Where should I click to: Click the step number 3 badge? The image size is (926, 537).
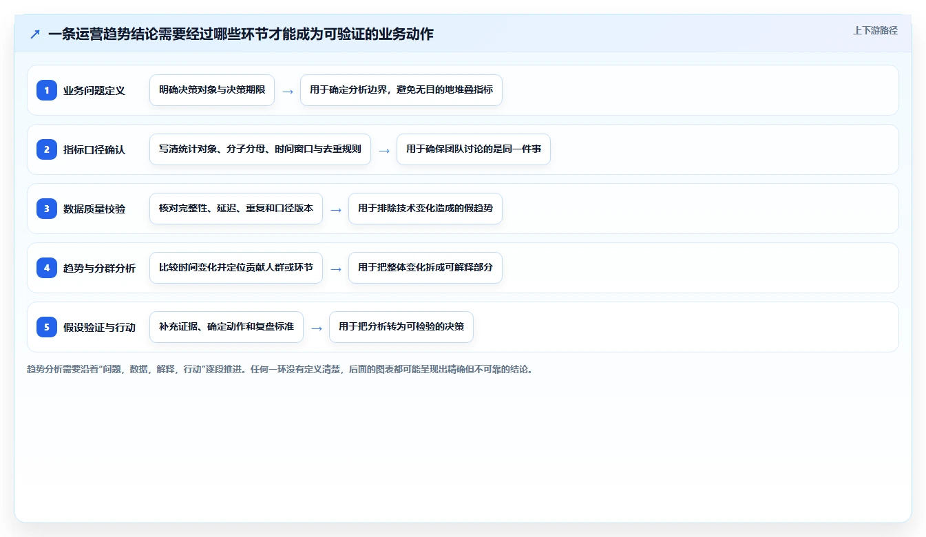(x=47, y=209)
